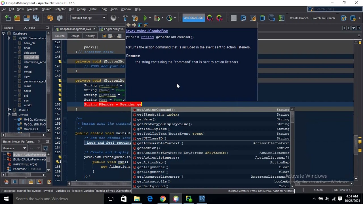Click the first profiler snapshot icon after memory bar
Image resolution: width=363 pixels, height=204 pixels.
click(210, 18)
